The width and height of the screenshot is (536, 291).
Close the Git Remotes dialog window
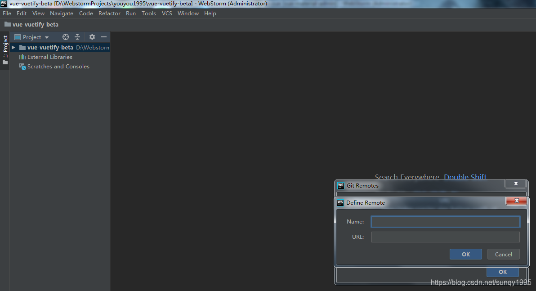[x=516, y=184]
